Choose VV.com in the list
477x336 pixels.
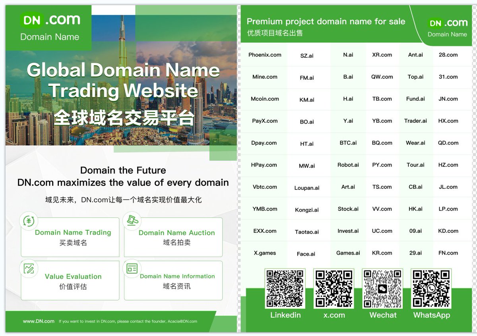coord(382,209)
